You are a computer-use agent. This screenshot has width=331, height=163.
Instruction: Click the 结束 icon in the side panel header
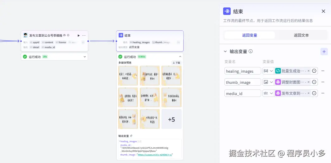tap(227, 11)
